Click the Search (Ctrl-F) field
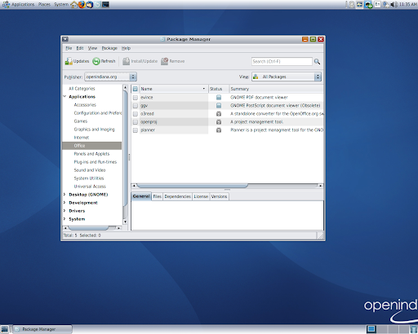Viewport: 418px width, 334px height. coord(282,61)
